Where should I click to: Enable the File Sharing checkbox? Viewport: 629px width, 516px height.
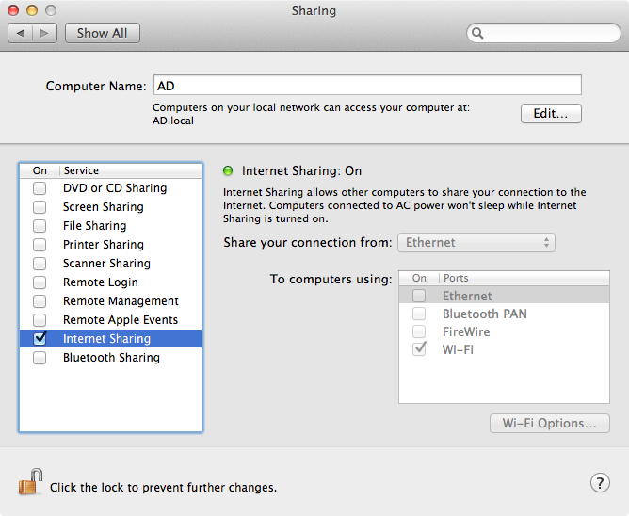pyautogui.click(x=40, y=226)
